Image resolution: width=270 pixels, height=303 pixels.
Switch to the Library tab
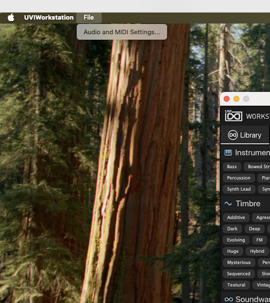click(245, 135)
